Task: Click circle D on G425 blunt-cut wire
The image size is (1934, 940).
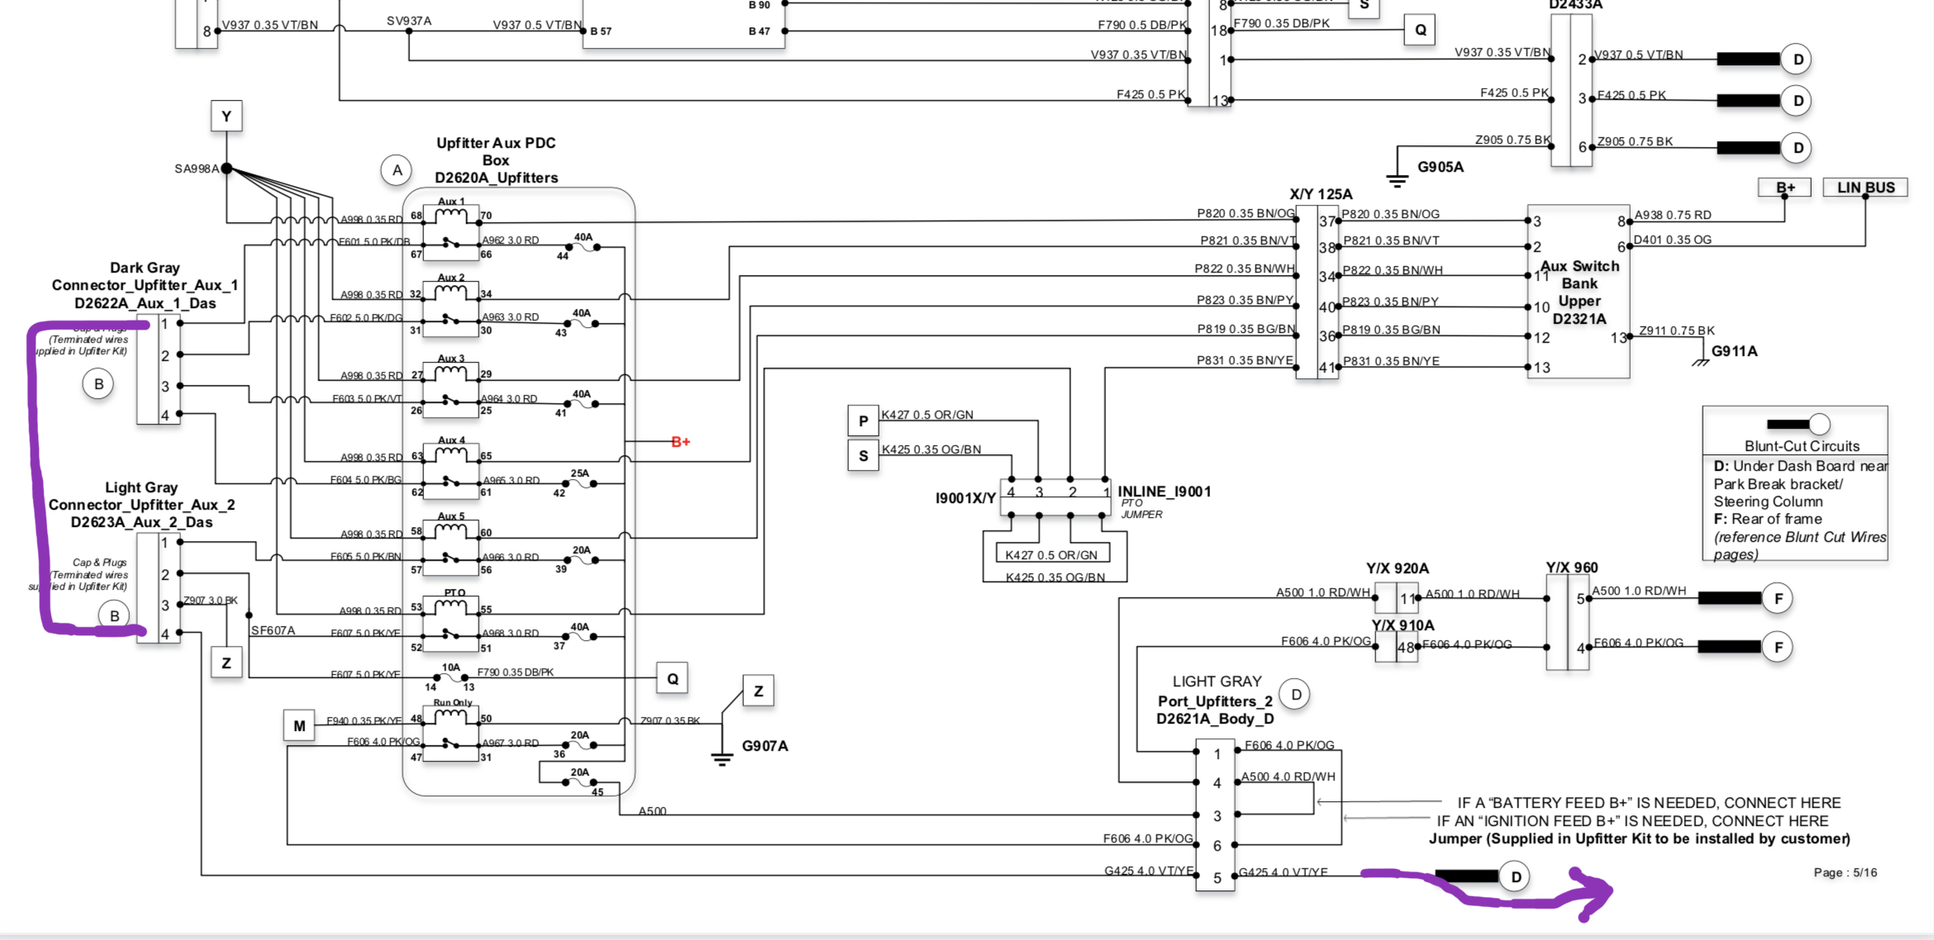Action: (1516, 876)
